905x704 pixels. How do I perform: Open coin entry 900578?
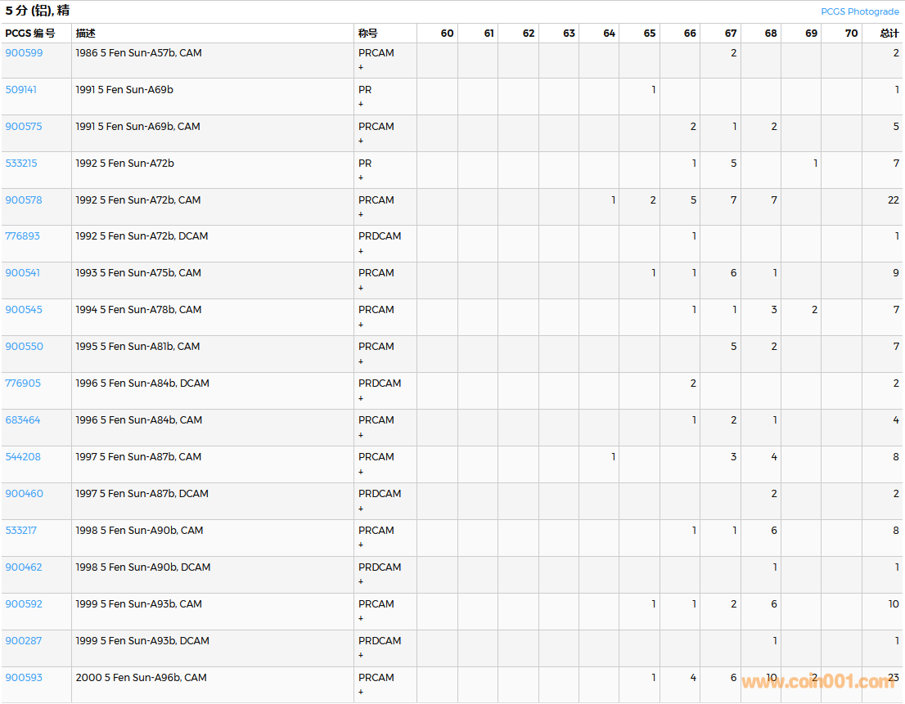point(24,200)
